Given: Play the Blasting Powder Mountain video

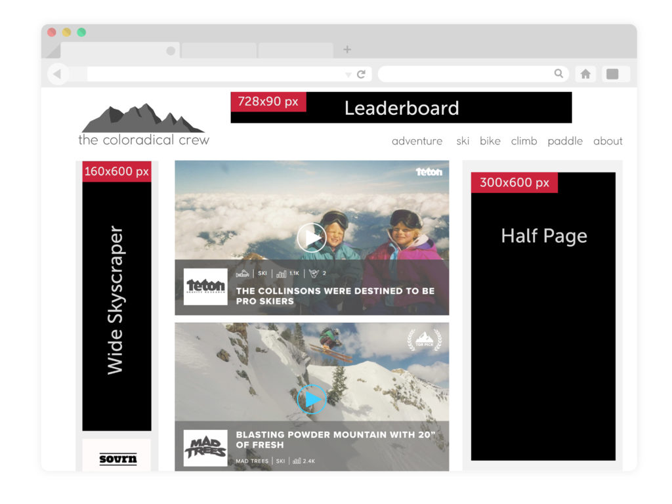Looking at the screenshot, I should coord(312,399).
